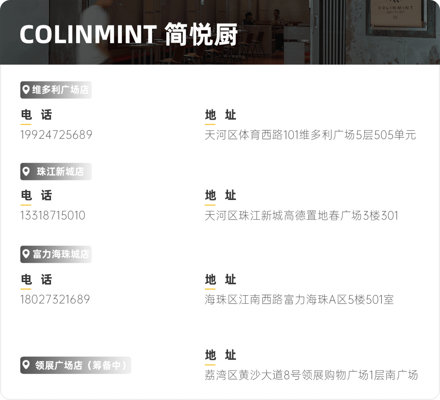Click the 电话 heading under 富力海珠城店
The height and width of the screenshot is (400, 440).
(37, 280)
